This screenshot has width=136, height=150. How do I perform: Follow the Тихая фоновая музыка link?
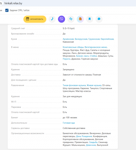click(x=74, y=85)
